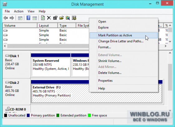Click Simple in the third volume row
This screenshot has height=127, width=175.
44,40
